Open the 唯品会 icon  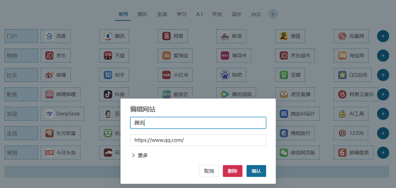(225, 56)
